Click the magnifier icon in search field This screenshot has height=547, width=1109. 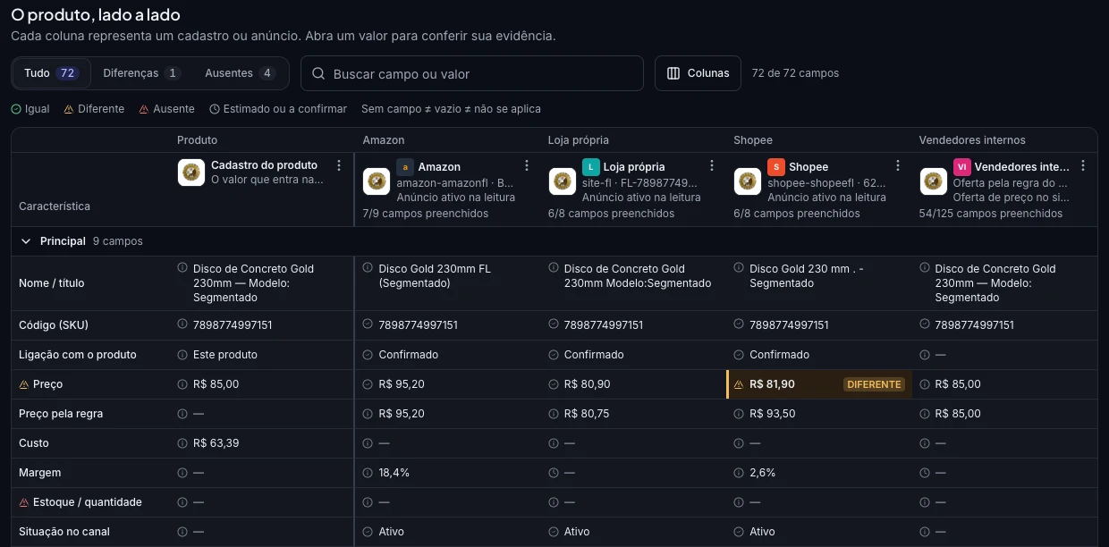pyautogui.click(x=317, y=74)
